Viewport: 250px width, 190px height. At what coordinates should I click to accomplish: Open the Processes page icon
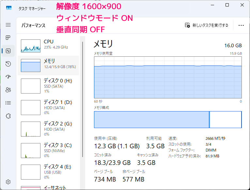pyautogui.click(x=8, y=38)
